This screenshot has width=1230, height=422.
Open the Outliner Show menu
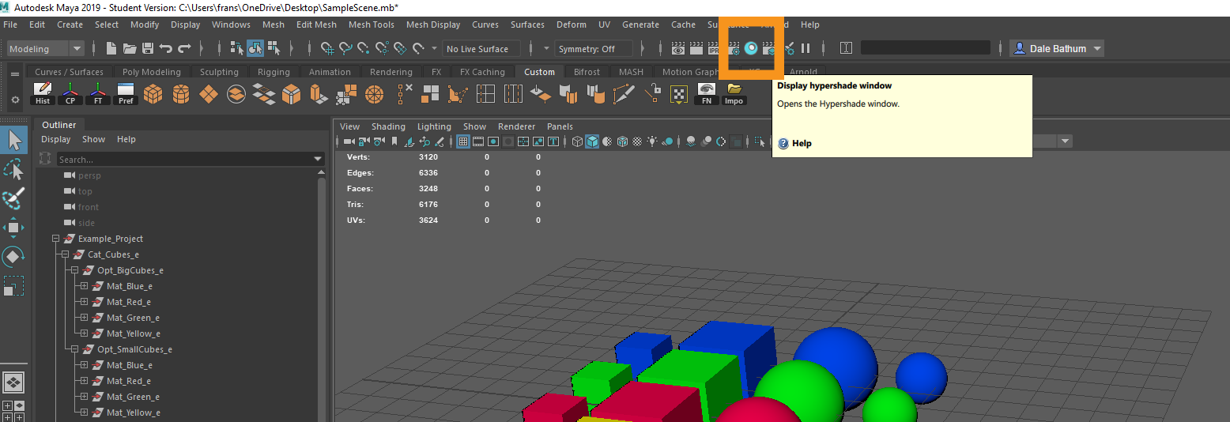93,139
